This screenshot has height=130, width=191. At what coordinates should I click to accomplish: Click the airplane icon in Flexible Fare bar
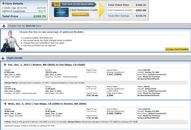click(4, 26)
